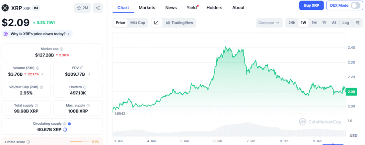The image size is (365, 145).
Task: Expand FDV chevron arrow
Action: tap(89, 74)
